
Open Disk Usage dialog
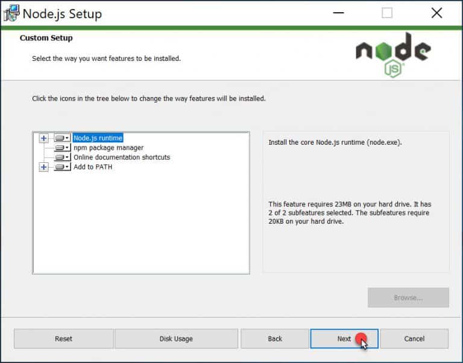tap(176, 339)
